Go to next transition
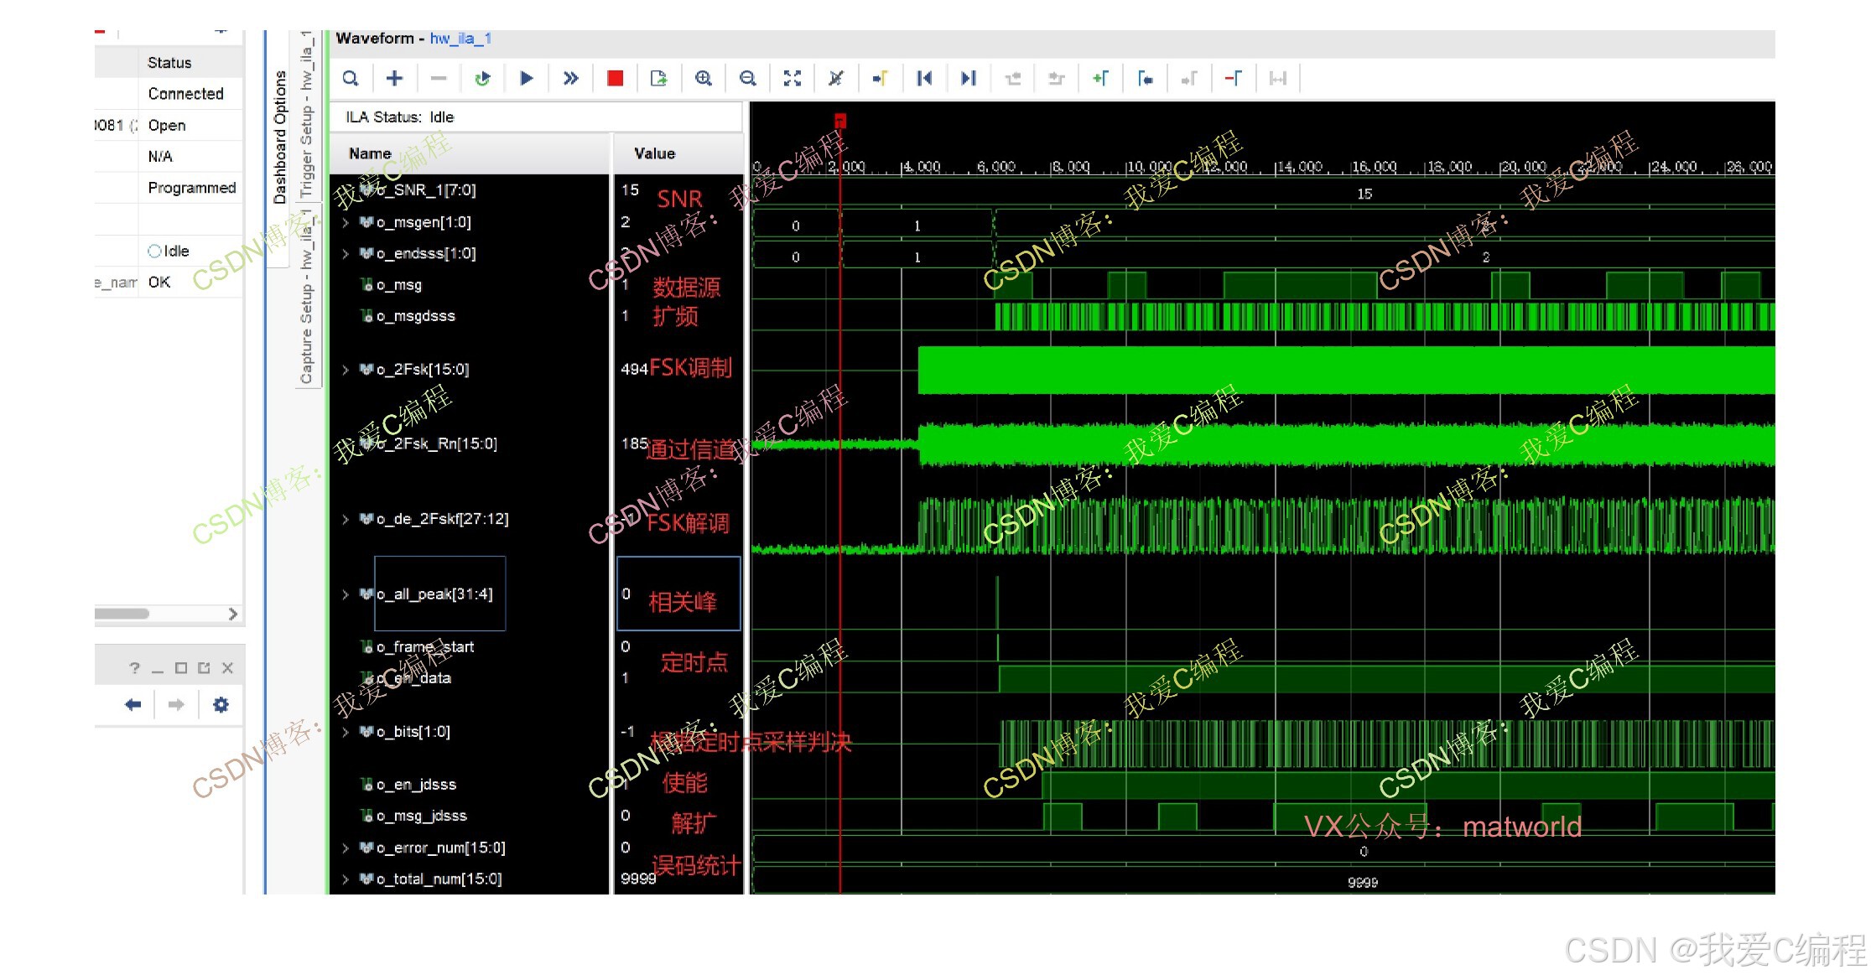 (1057, 78)
